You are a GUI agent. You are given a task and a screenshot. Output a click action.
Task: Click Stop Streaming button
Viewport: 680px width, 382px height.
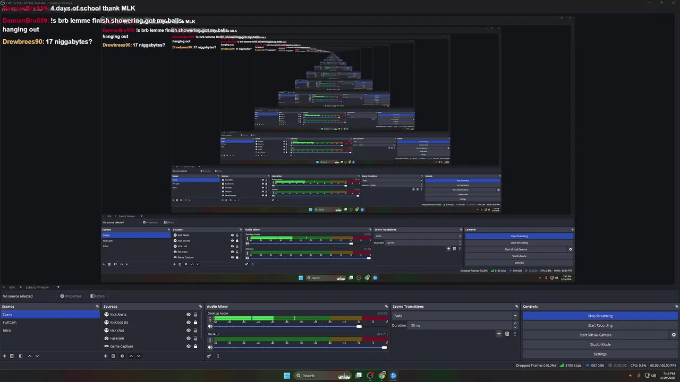coord(600,316)
